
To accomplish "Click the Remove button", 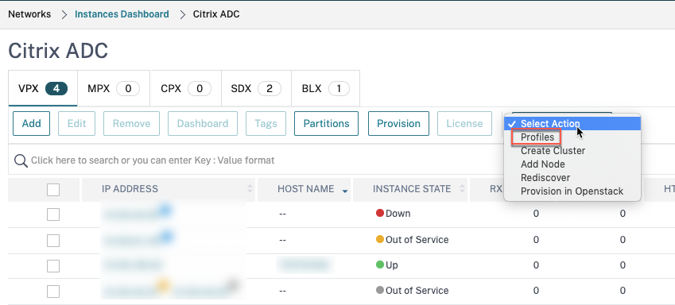I will pos(131,123).
